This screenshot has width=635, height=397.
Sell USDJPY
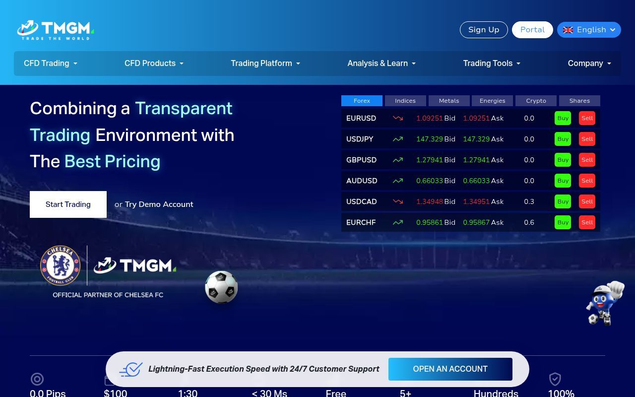pyautogui.click(x=587, y=139)
